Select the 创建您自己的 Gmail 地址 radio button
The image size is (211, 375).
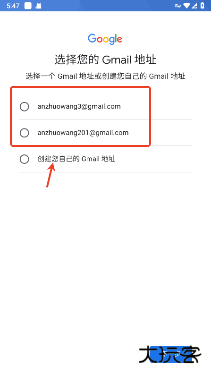click(25, 159)
